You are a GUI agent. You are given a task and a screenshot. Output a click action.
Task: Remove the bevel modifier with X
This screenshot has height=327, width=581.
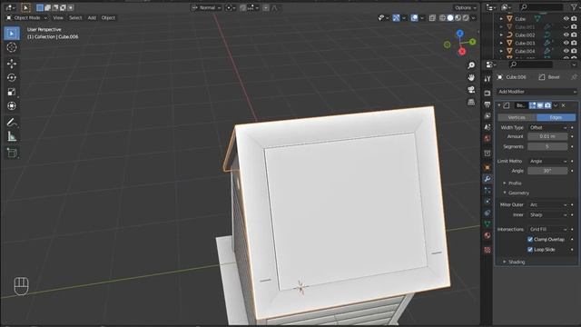click(563, 105)
